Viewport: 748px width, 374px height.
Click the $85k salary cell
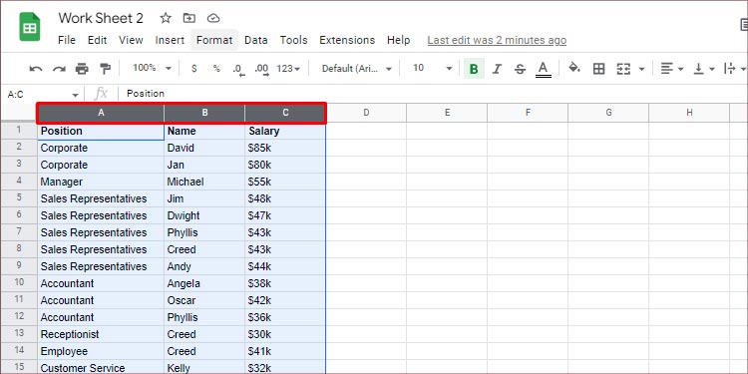pos(285,148)
